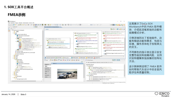
Task: Open the Fenster menu
Action: [30, 23]
